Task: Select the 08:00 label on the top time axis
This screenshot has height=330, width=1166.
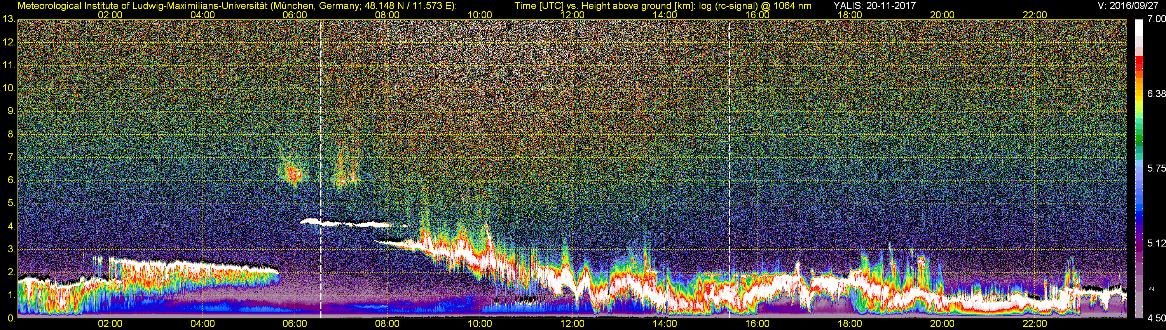Action: [x=388, y=15]
